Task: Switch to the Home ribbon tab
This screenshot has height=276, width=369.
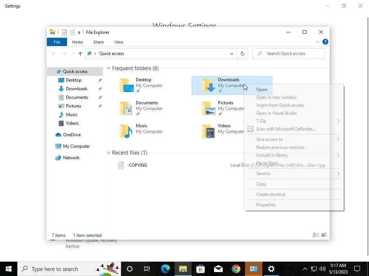Action: click(x=77, y=42)
